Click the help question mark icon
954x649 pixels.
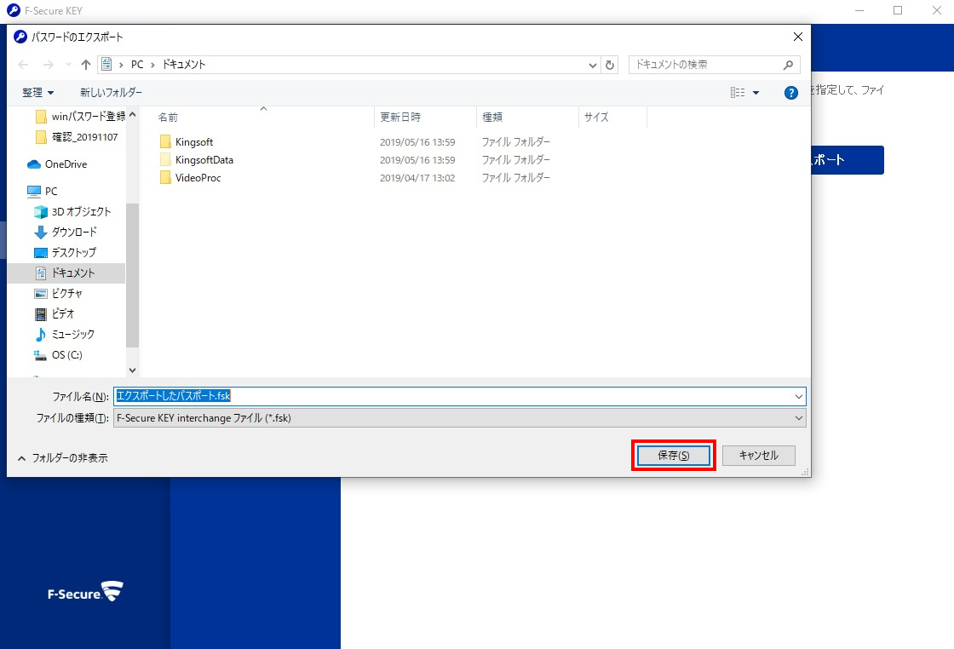pyautogui.click(x=791, y=93)
